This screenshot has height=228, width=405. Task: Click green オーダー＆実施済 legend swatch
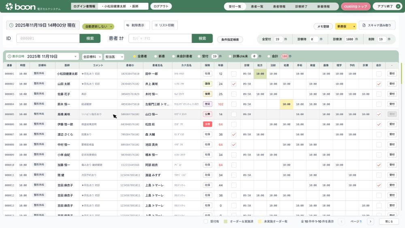(x=226, y=222)
